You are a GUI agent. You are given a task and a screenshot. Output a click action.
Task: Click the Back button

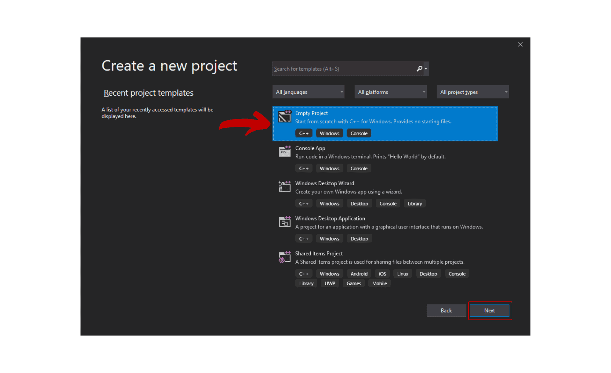[x=446, y=310]
